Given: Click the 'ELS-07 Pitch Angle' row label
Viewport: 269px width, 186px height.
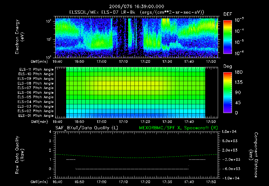Looking at the screenshot, I should click(x=35, y=88).
